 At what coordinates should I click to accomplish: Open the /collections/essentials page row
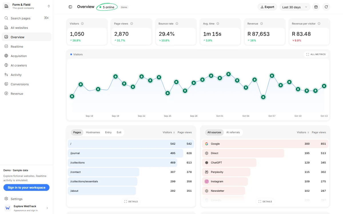[x=131, y=181]
